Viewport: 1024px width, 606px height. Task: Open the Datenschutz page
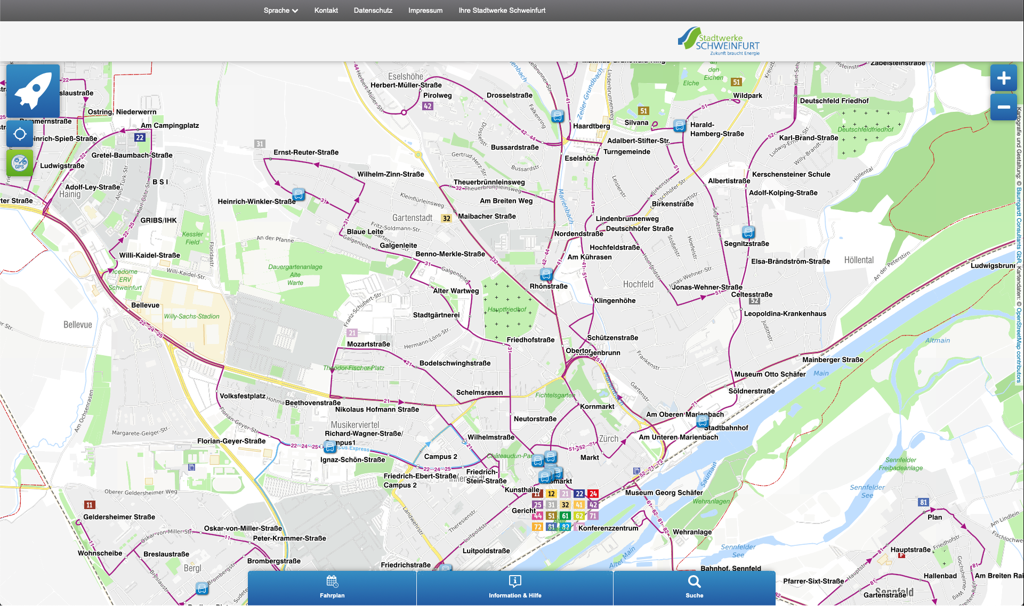tap(373, 10)
